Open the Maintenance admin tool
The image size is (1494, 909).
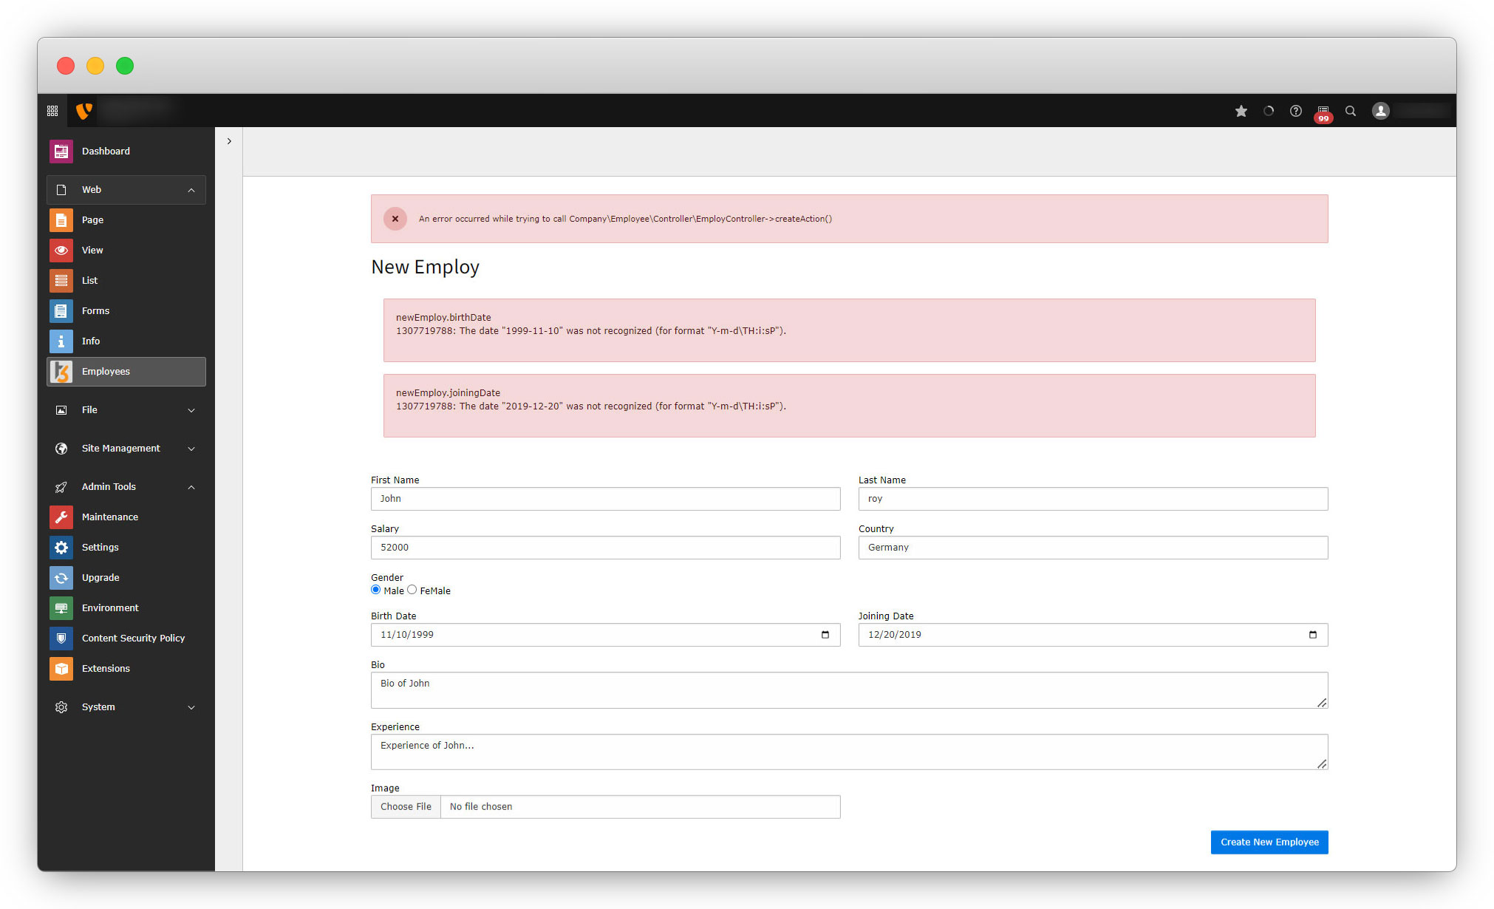109,517
